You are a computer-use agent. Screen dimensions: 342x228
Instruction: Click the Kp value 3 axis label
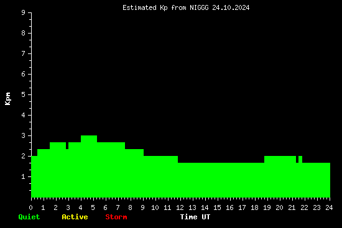point(24,135)
